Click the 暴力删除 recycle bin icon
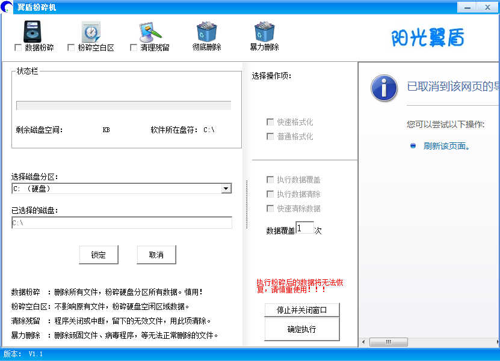This screenshot has width=500, height=361. (x=264, y=31)
